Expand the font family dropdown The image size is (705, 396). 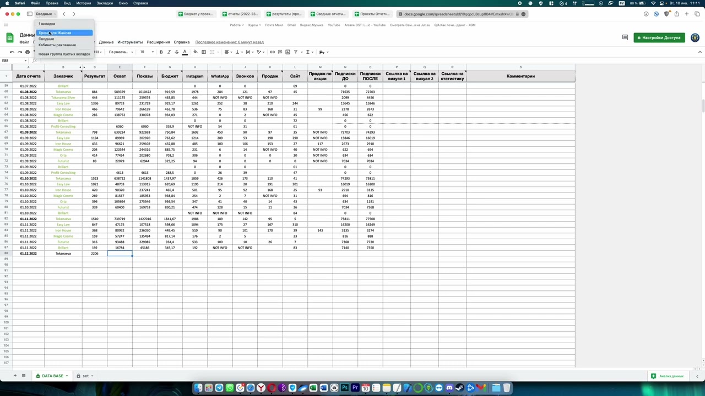[120, 52]
